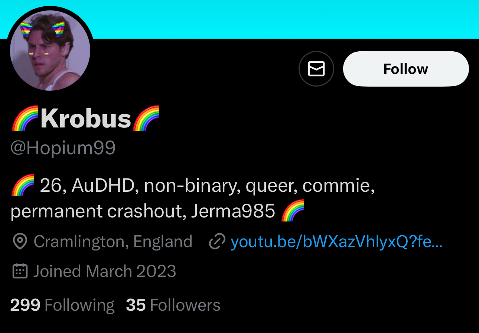The image size is (479, 333).
Task: Click the calendar icon next to Joined
Action: pyautogui.click(x=20, y=271)
